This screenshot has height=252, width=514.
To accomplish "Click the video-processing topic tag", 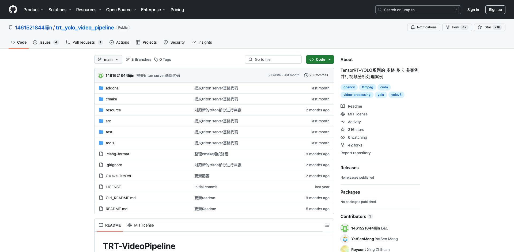I will pos(357,95).
